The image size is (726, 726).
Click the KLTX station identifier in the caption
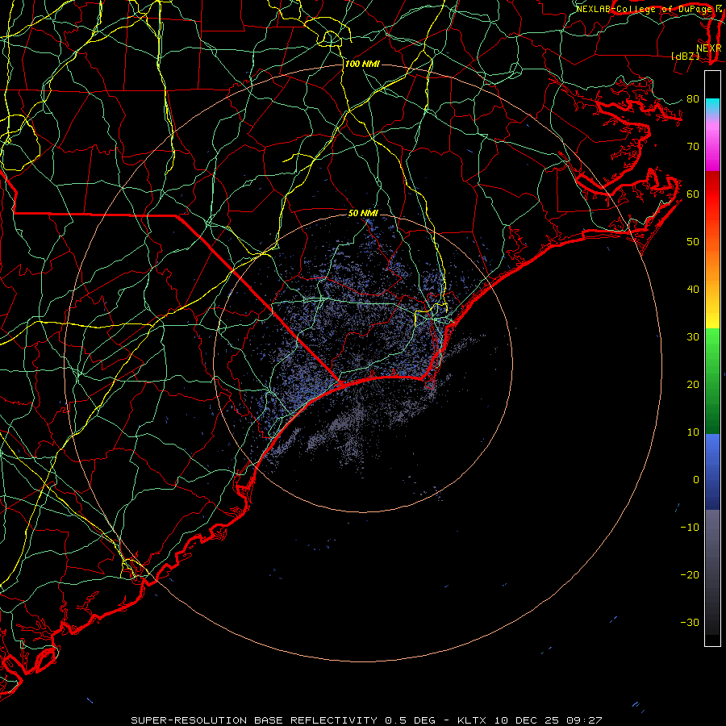pyautogui.click(x=472, y=720)
